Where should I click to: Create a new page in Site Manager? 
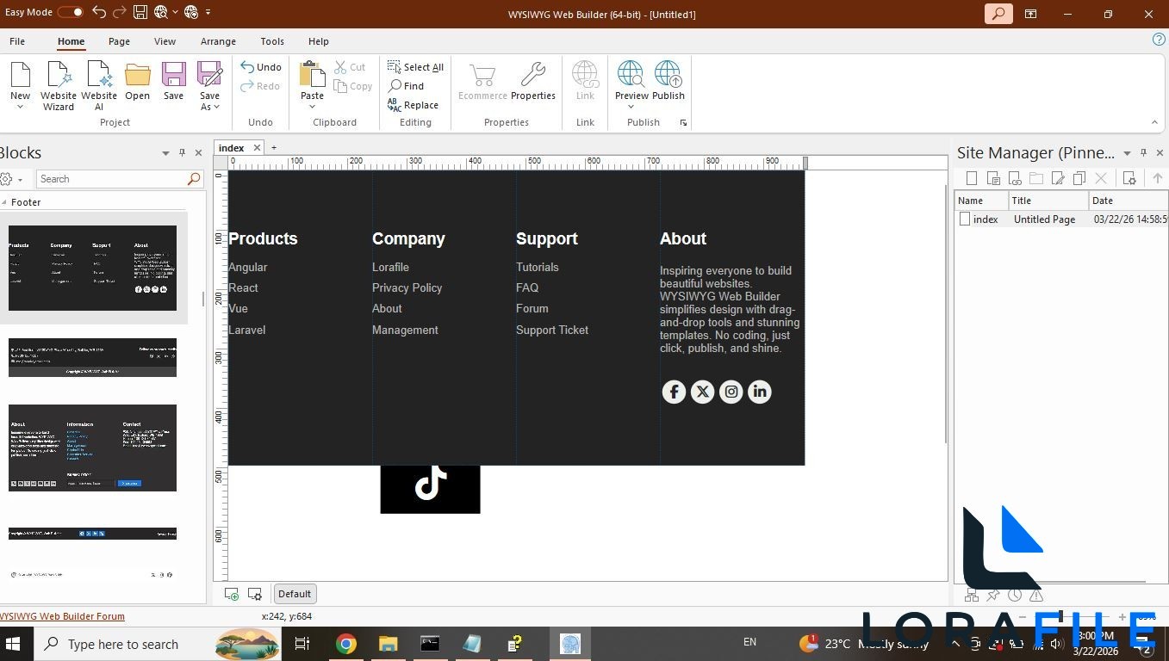point(972,177)
